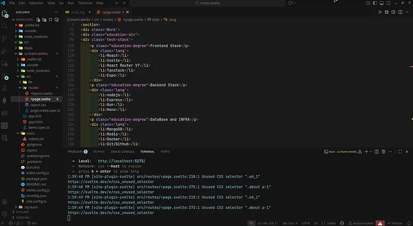Image resolution: width=413 pixels, height=226 pixels.
Task: Click the New File icon in Explorer
Action: (37, 19)
